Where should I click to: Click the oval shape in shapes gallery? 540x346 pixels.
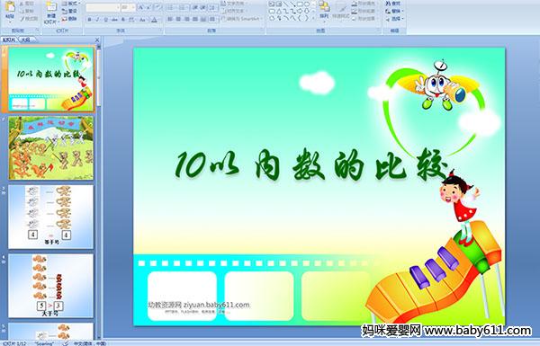[x=307, y=4]
